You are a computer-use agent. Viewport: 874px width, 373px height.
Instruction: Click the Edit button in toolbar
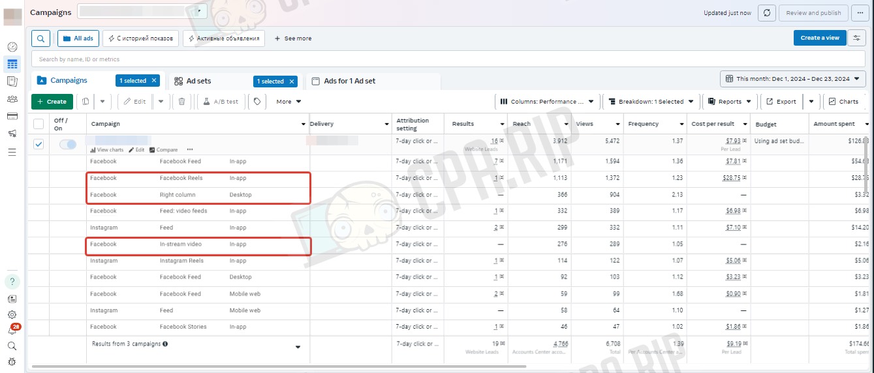click(135, 102)
